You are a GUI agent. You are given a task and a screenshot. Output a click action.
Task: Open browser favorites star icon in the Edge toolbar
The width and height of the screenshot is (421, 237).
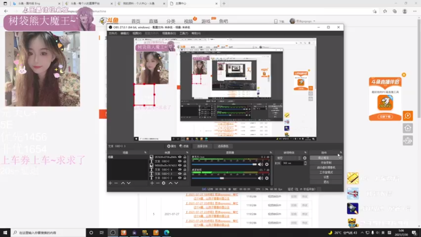(385, 11)
